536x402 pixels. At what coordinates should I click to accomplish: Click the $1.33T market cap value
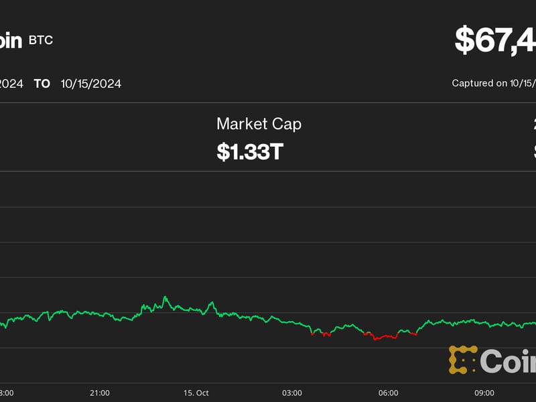click(x=250, y=151)
